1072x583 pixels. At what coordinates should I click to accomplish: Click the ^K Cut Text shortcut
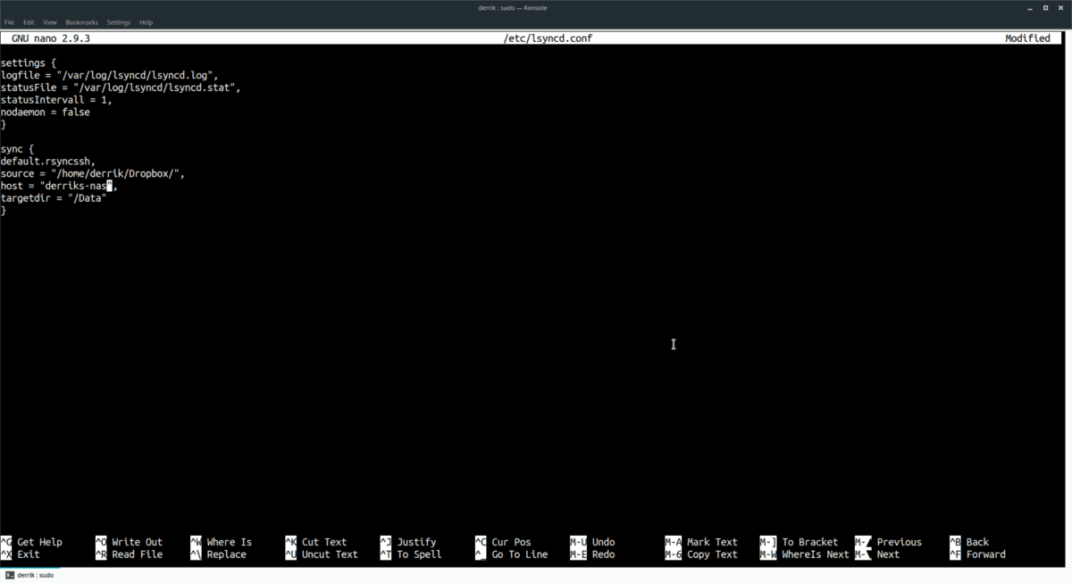click(x=316, y=542)
